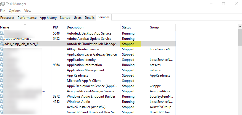This screenshot has height=115, width=242.
Task: Select the Windows Audio Endpoint Builder service
Action: click(91, 96)
